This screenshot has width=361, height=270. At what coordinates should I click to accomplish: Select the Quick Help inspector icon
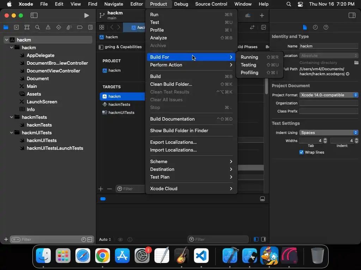pos(326,27)
